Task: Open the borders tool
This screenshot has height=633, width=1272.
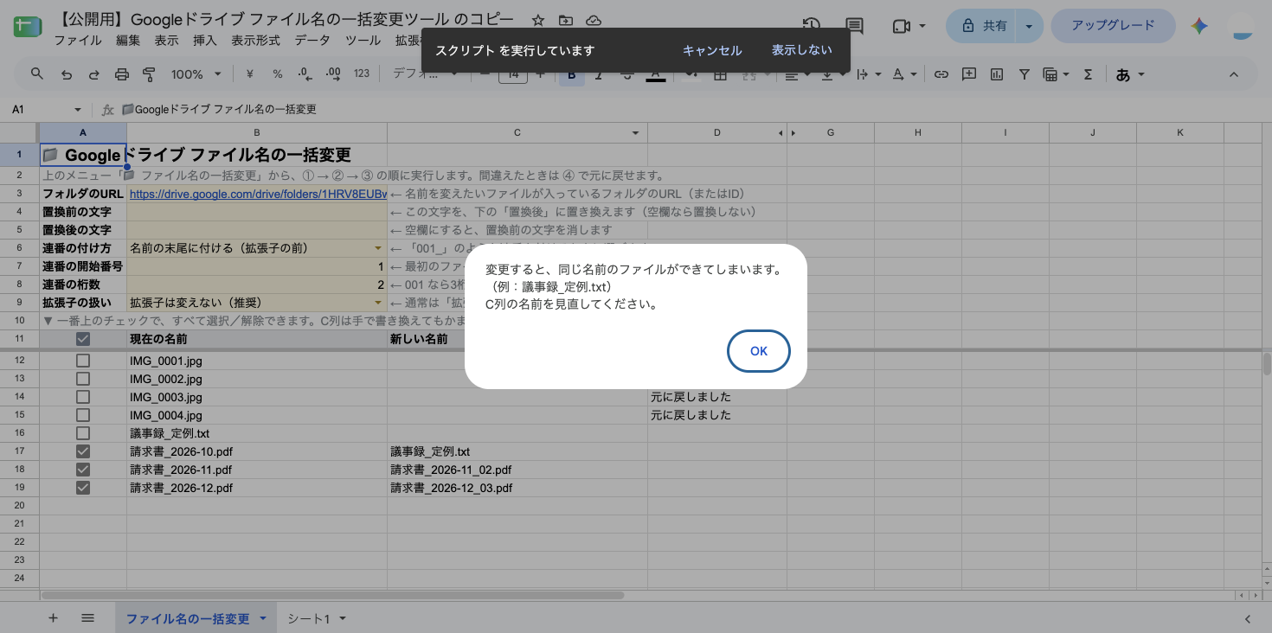Action: (720, 76)
